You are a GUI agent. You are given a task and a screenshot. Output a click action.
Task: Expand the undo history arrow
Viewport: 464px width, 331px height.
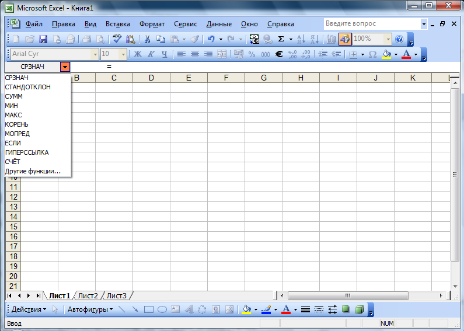[221, 39]
